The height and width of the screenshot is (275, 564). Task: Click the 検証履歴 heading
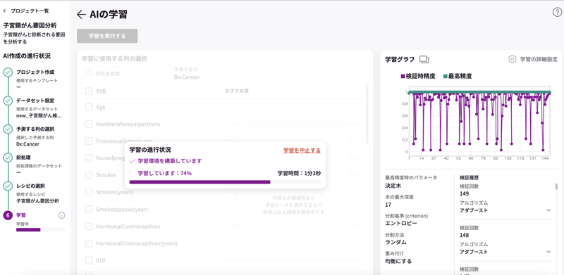pyautogui.click(x=469, y=177)
